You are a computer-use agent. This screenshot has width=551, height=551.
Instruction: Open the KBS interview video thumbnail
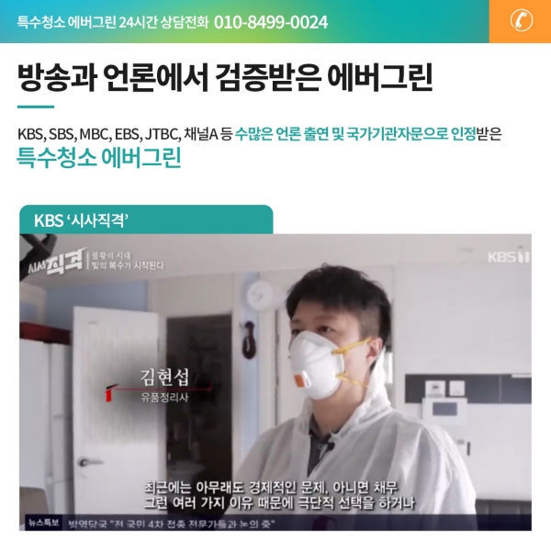[275, 382]
